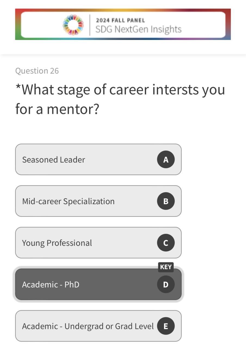Click the vertical divider beside the SDG logo
This screenshot has width=246, height=348.
[x=90, y=25]
